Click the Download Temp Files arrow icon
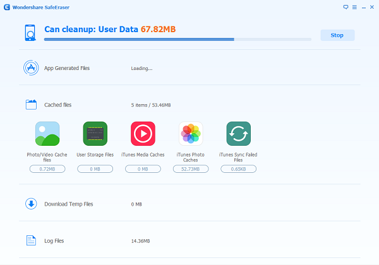 click(x=31, y=204)
